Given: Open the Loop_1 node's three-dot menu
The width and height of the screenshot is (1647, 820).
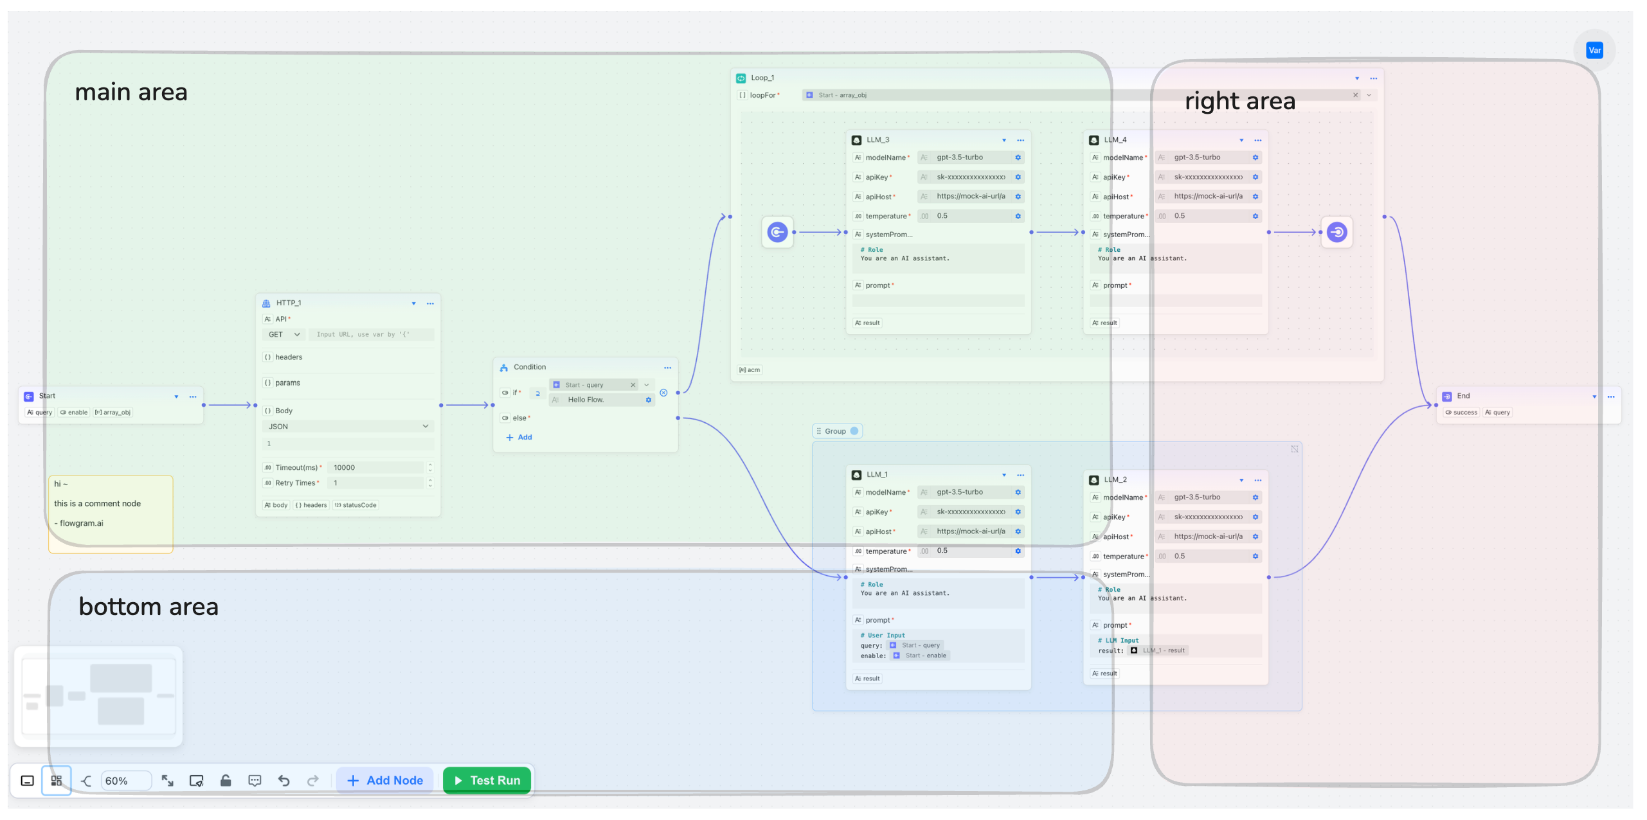Looking at the screenshot, I should (x=1373, y=78).
